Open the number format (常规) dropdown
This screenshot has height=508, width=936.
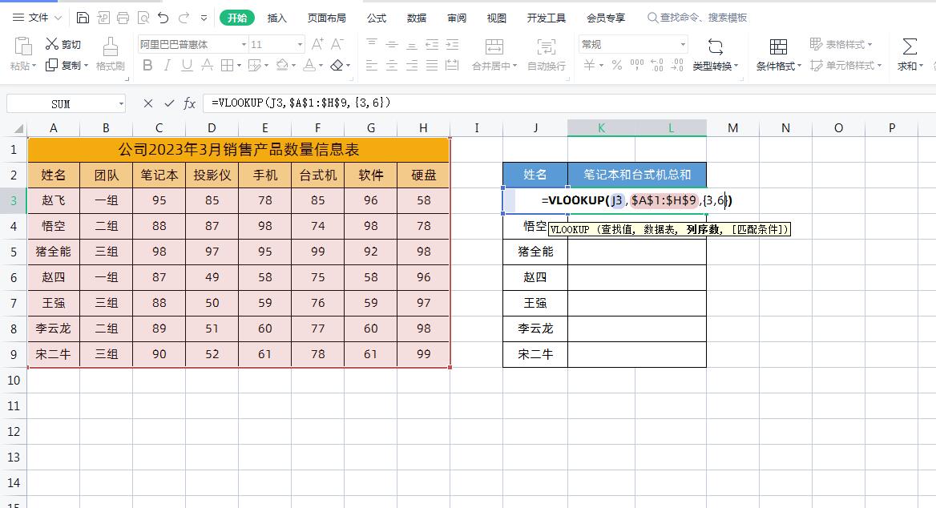coord(683,44)
